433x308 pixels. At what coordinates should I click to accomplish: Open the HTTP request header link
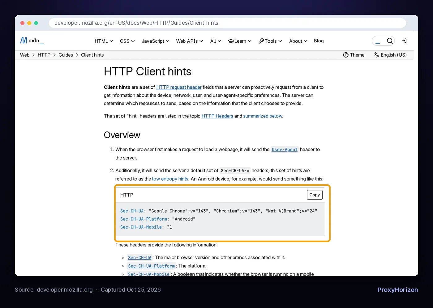tap(179, 87)
